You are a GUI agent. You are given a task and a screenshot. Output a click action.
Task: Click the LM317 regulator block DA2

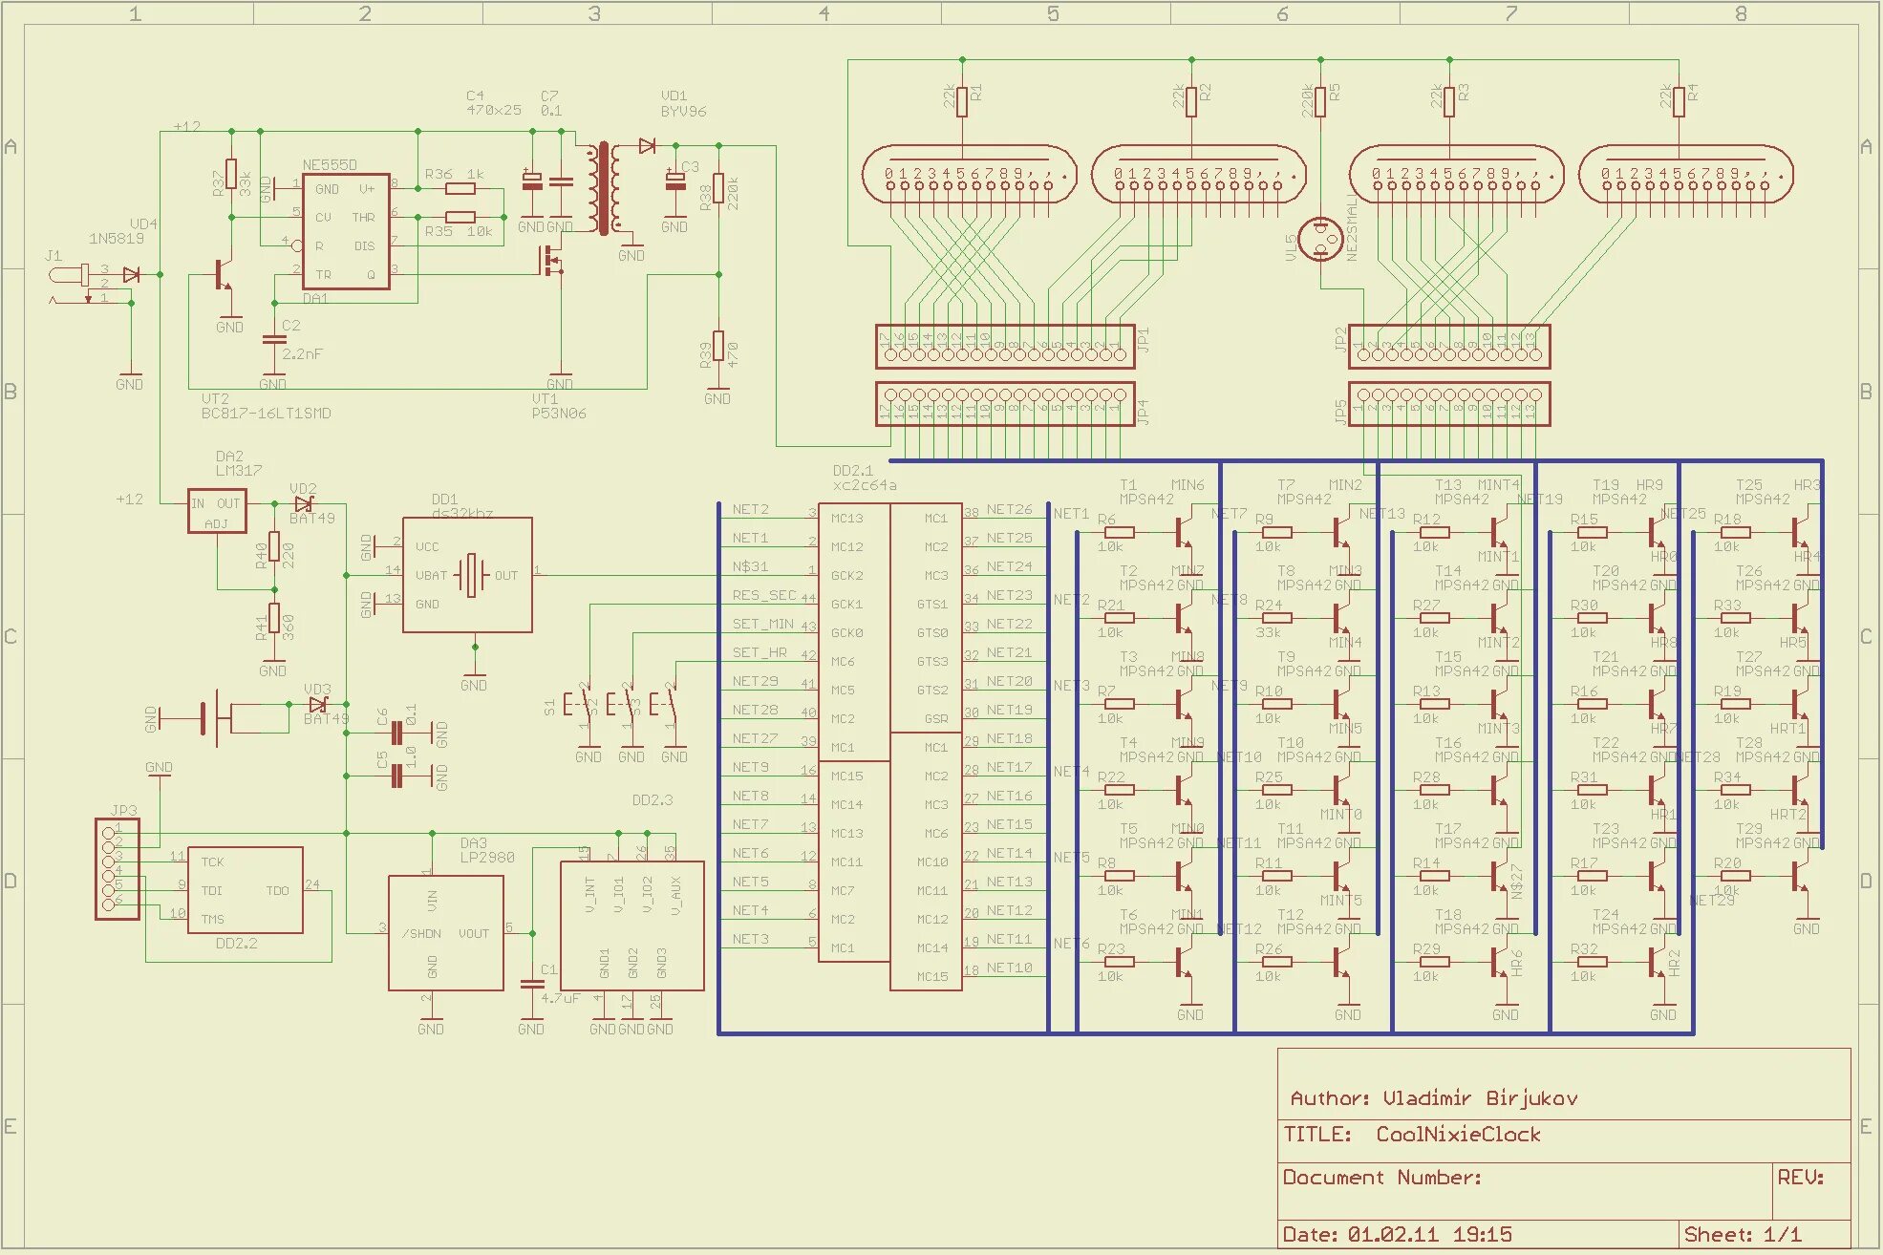[x=217, y=513]
